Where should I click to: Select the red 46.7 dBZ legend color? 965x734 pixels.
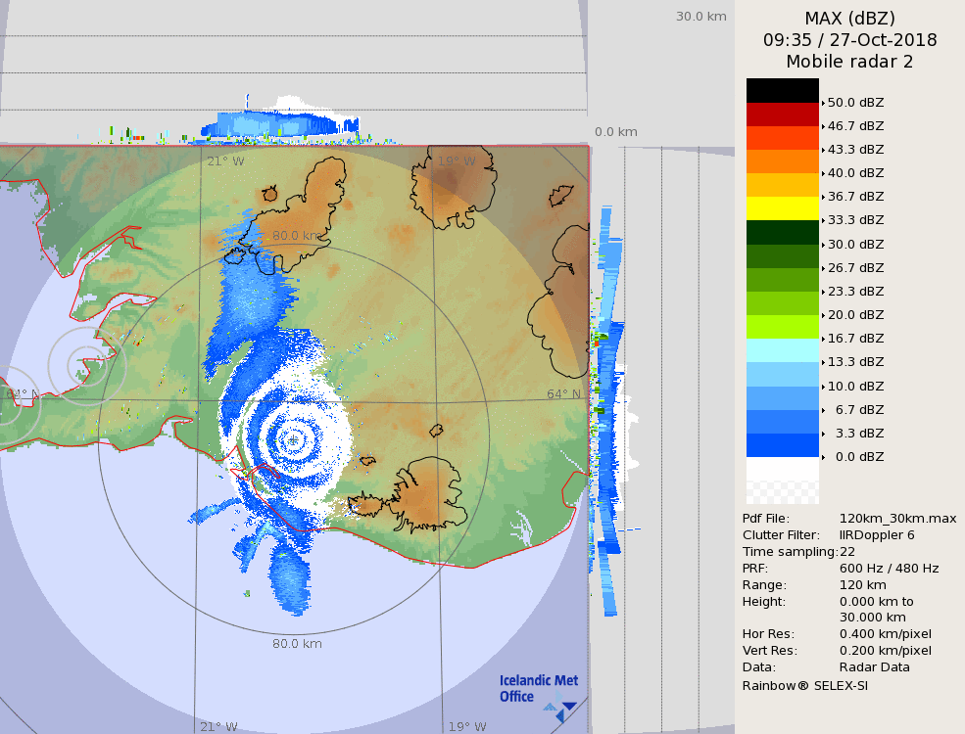[x=782, y=115]
